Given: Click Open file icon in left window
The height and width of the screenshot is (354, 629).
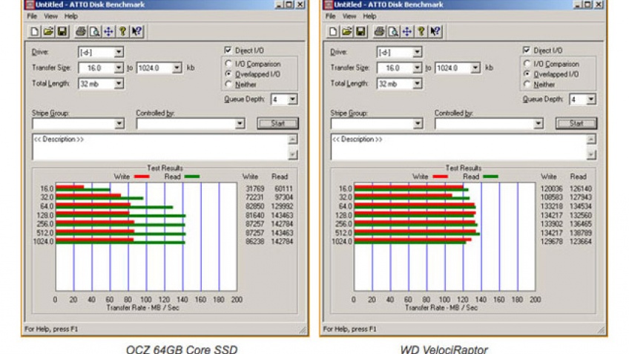Looking at the screenshot, I should coord(48,31).
